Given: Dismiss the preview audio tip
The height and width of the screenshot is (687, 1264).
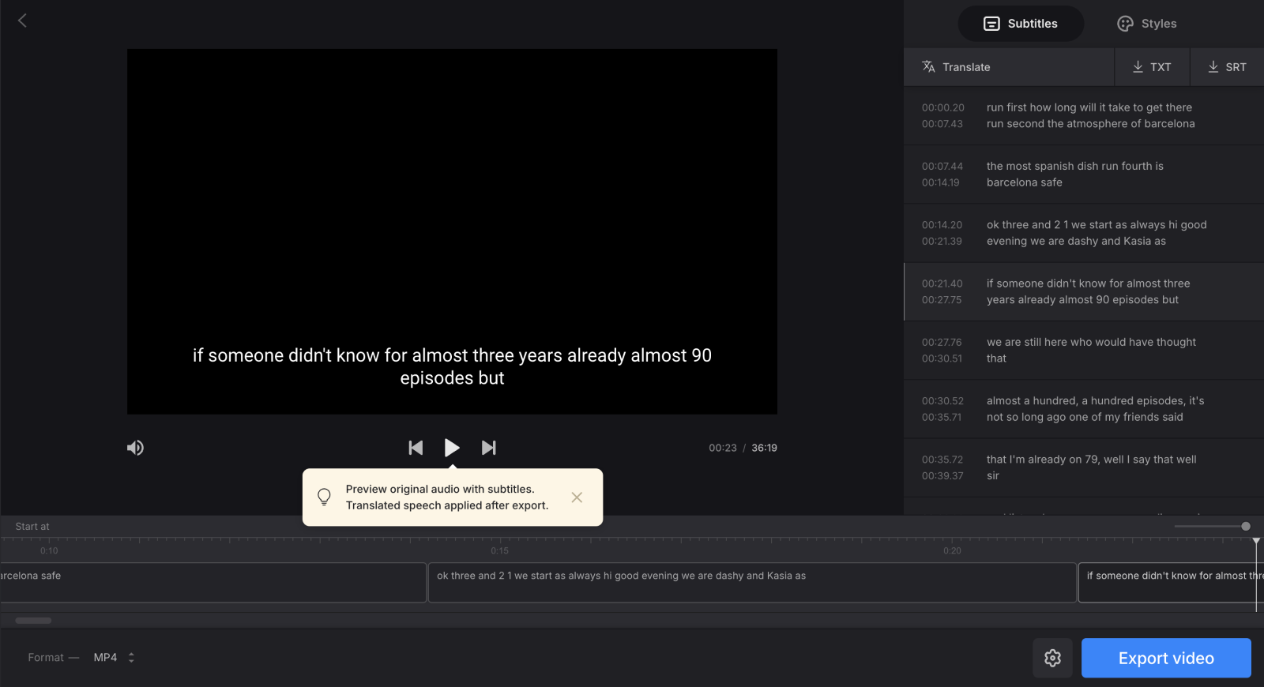Looking at the screenshot, I should point(577,497).
